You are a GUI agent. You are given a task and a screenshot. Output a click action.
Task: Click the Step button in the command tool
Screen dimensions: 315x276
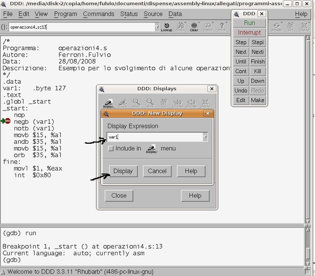(x=241, y=42)
